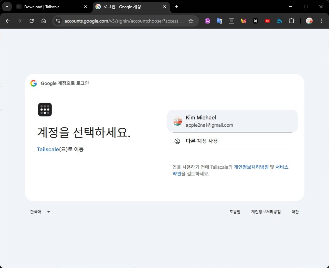Viewport: 329px width, 268px height.
Task: Open the yellow-red blocker extension icon
Action: [x=244, y=21]
